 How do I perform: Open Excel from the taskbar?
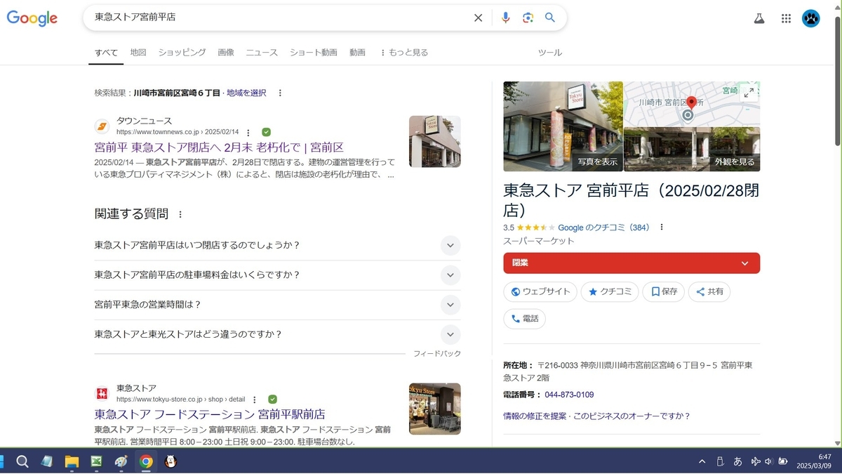[96, 461]
